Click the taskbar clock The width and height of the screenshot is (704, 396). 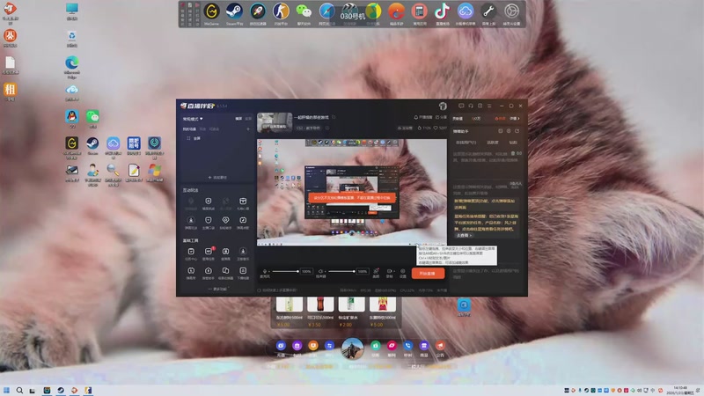coord(679,390)
